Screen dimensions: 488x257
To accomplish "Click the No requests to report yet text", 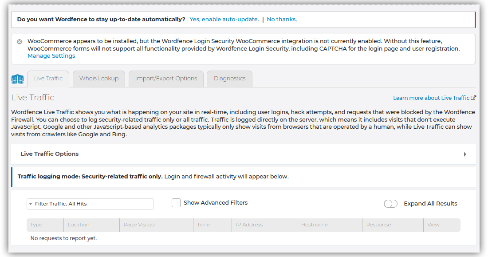I will pos(63,238).
